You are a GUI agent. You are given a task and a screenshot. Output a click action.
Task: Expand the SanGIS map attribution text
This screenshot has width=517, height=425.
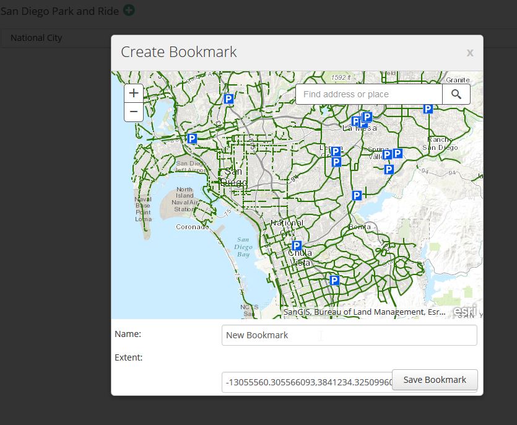pos(364,312)
